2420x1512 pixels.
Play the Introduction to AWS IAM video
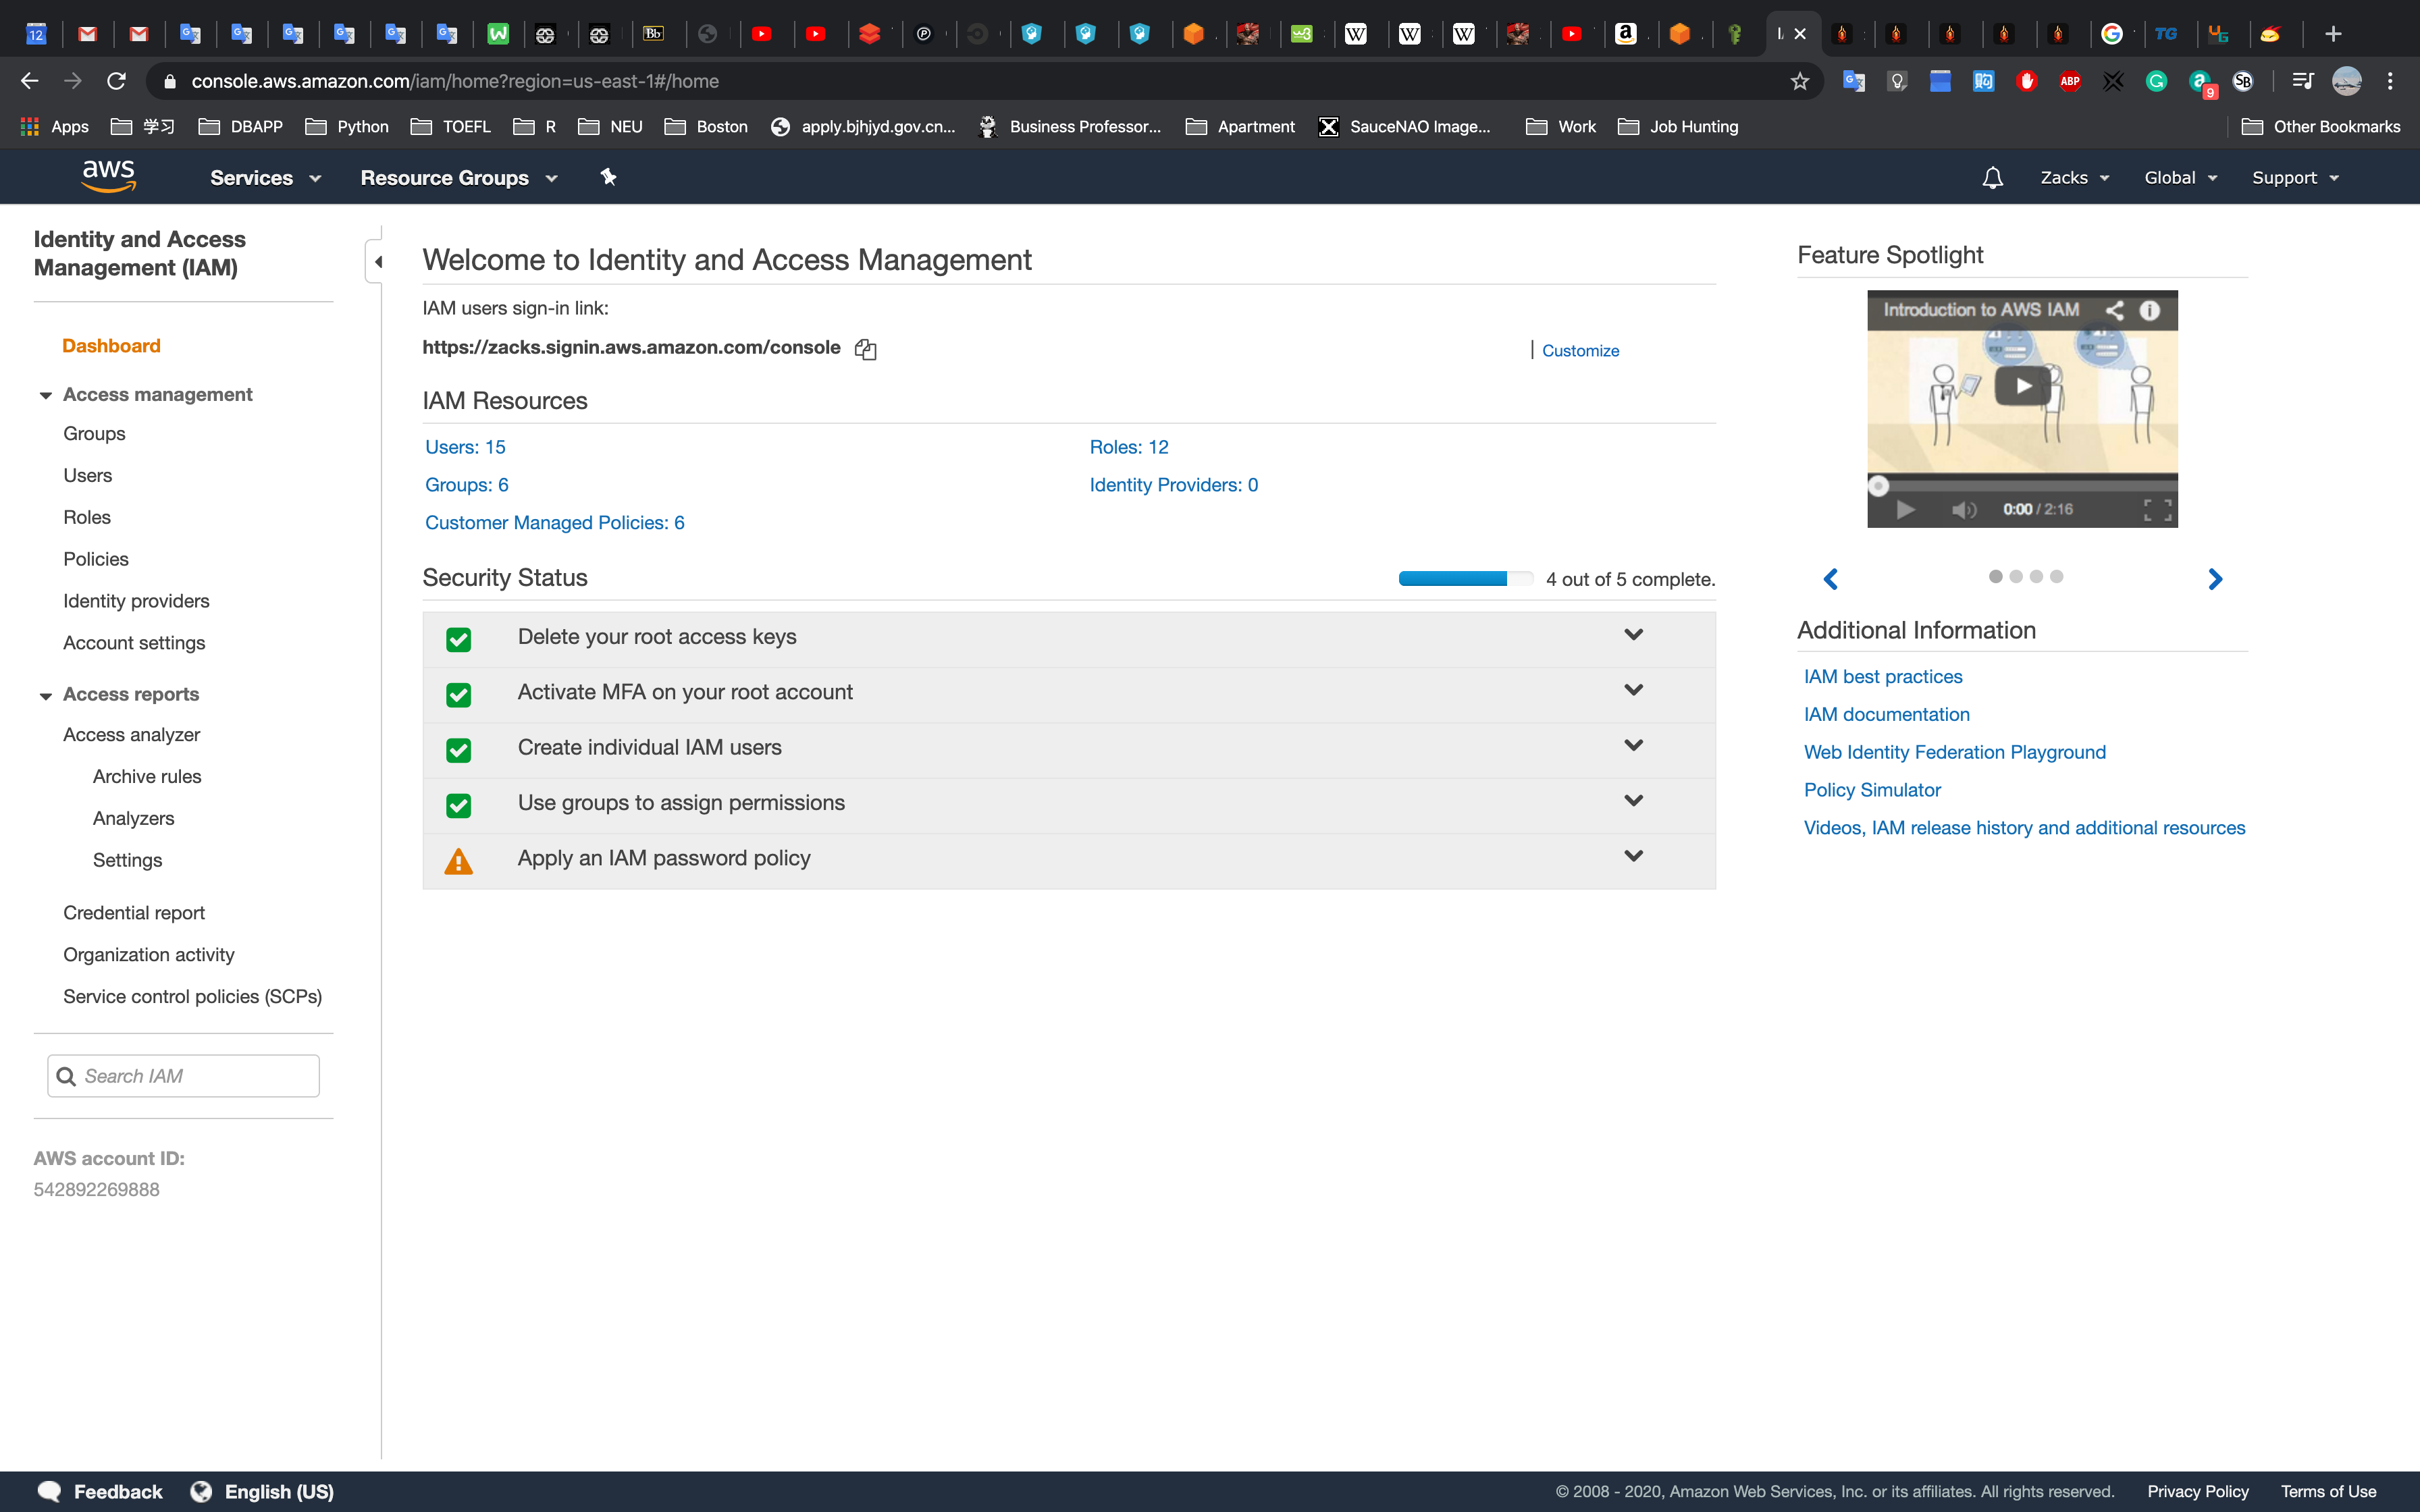coord(2022,386)
